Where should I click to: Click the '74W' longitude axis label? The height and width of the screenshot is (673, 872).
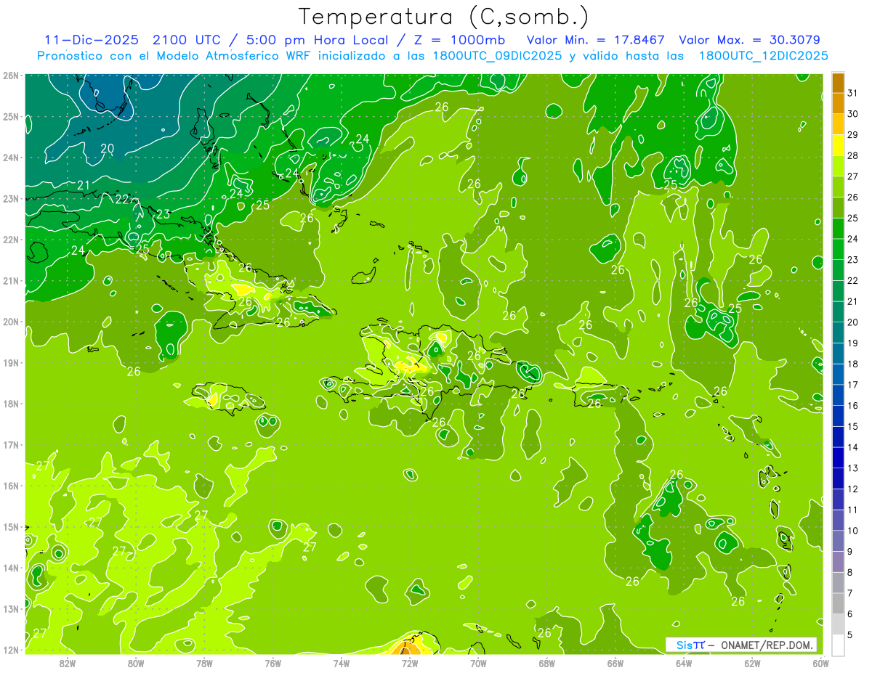pyautogui.click(x=342, y=663)
